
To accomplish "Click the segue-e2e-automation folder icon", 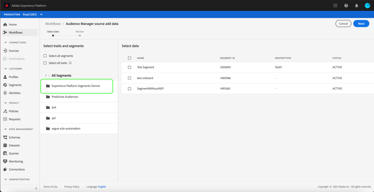I will (48, 128).
